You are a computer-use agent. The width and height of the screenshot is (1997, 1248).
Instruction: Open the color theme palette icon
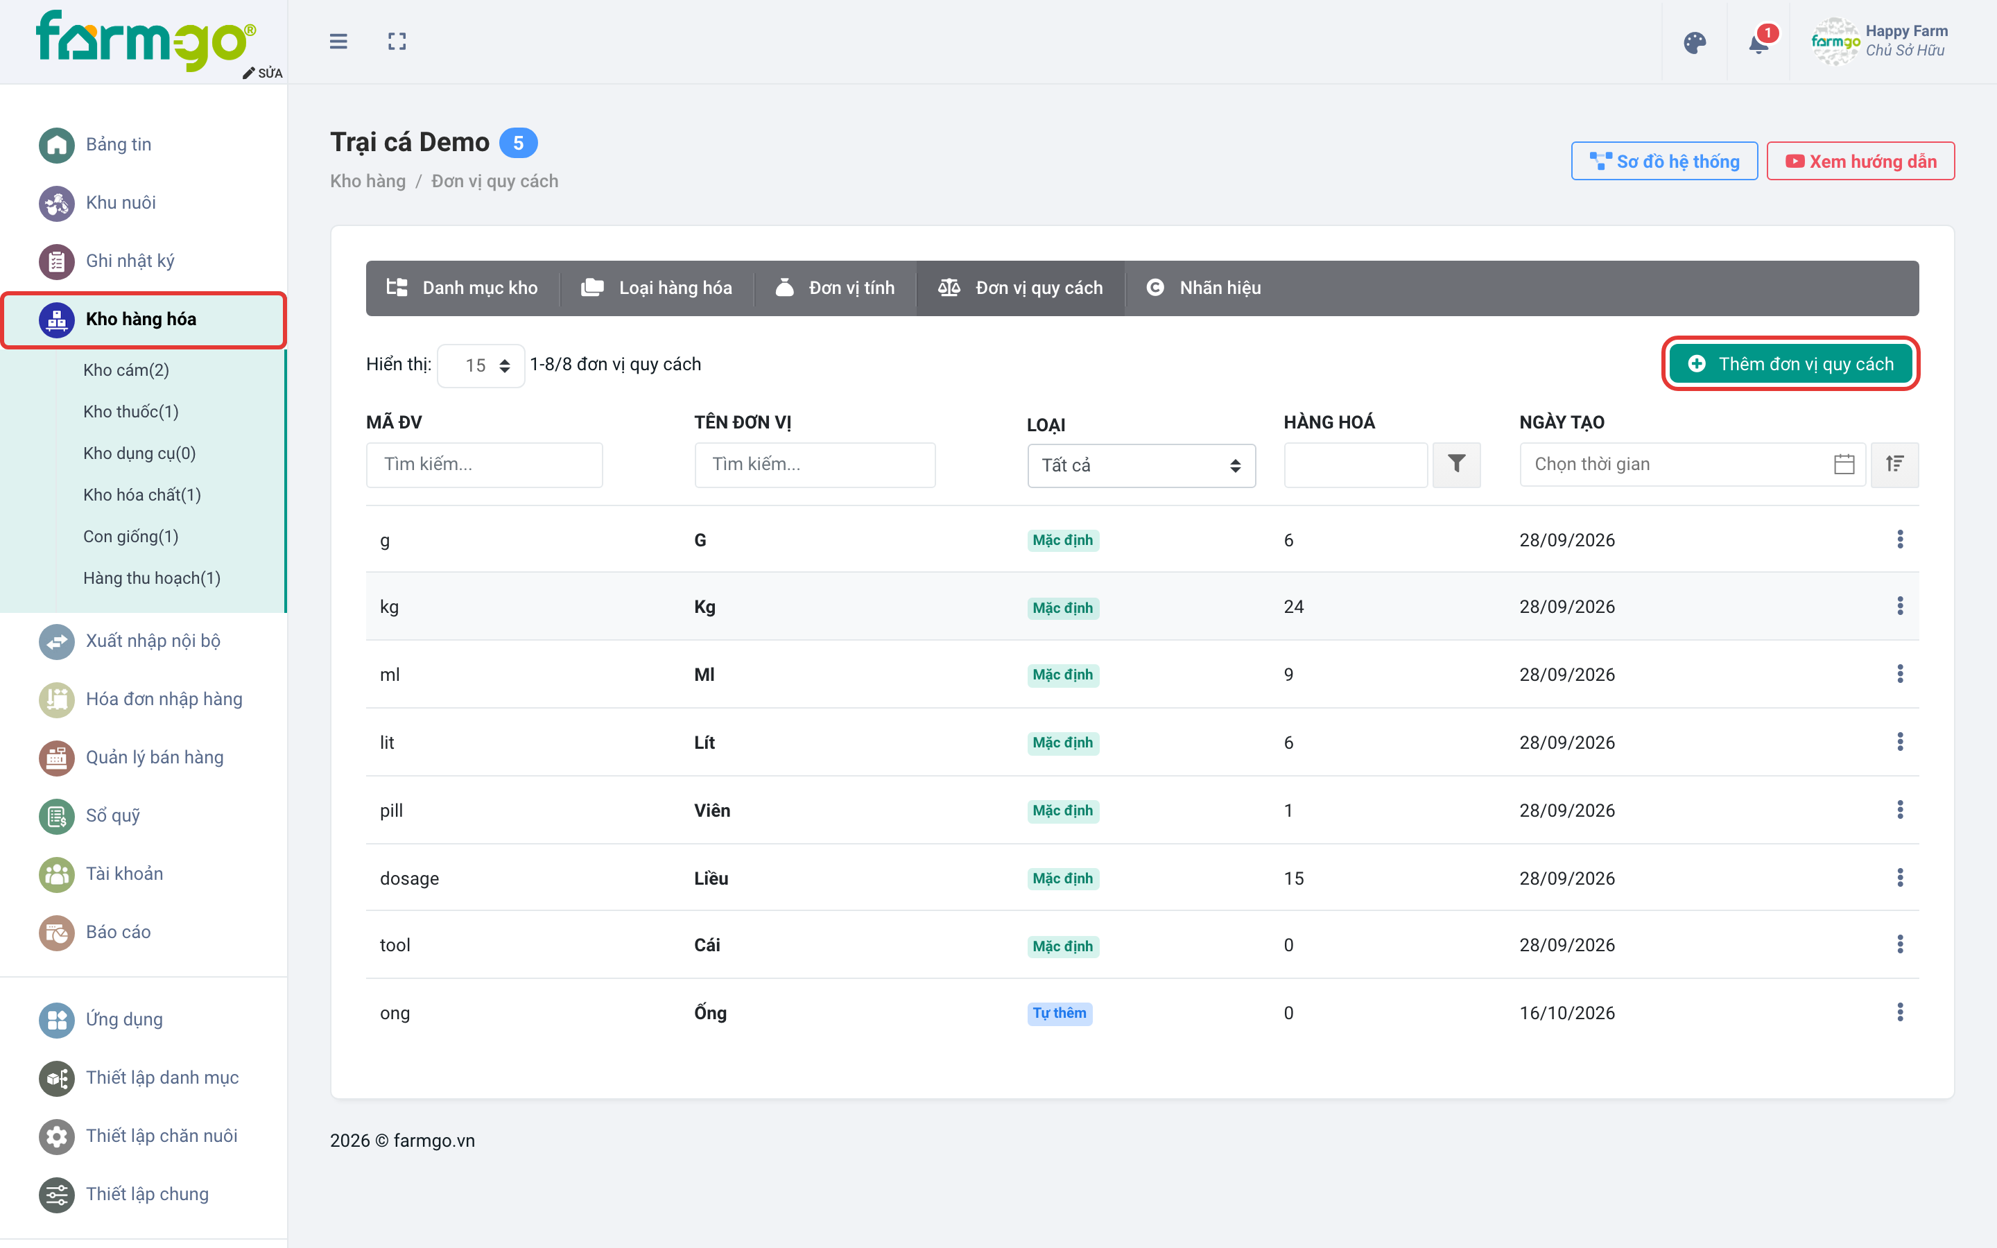click(x=1694, y=43)
